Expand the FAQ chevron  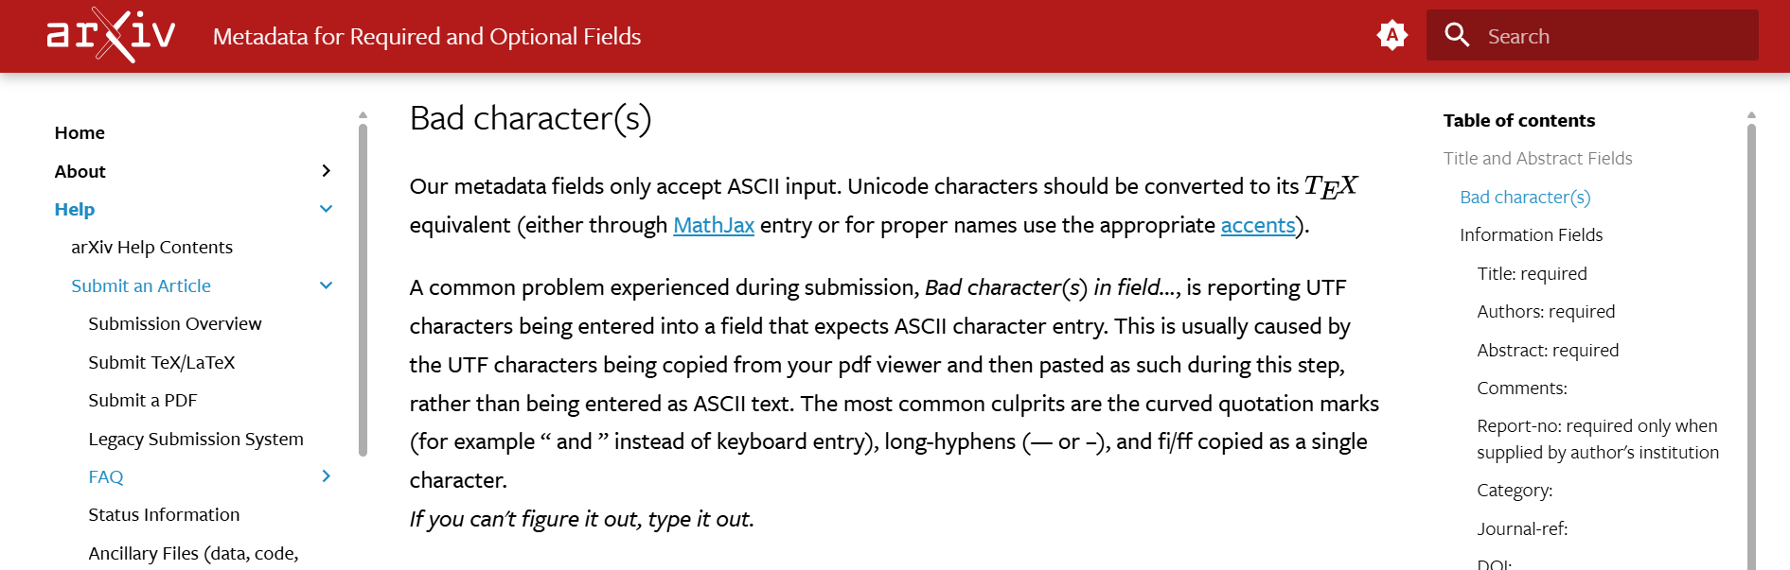(327, 476)
